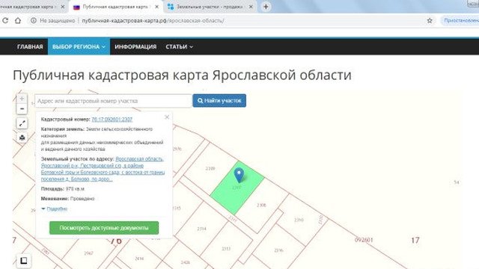Open the cadastral number link
The image size is (479, 269).
tap(112, 120)
